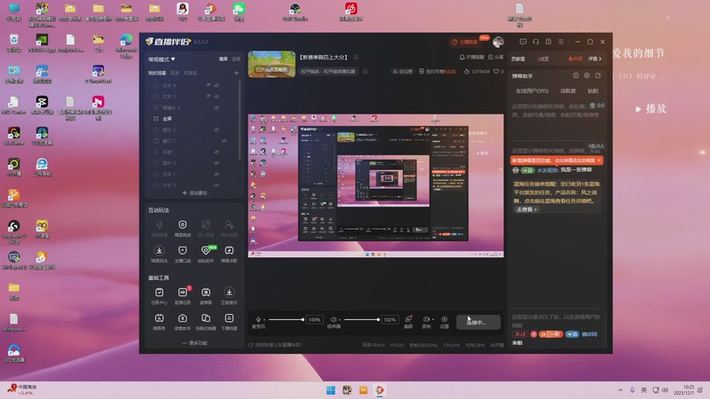
Task: Open 任务中心 task center icon
Action: (159, 293)
